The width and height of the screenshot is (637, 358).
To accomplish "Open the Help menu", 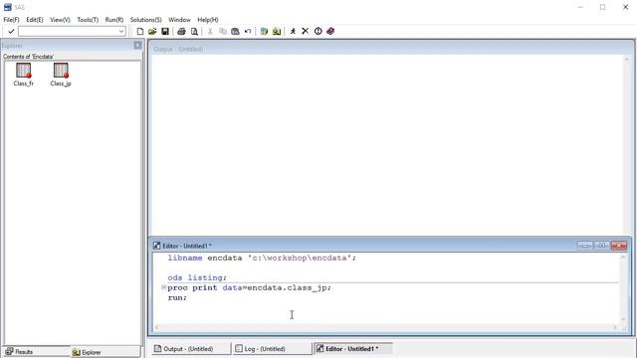I will click(x=208, y=20).
